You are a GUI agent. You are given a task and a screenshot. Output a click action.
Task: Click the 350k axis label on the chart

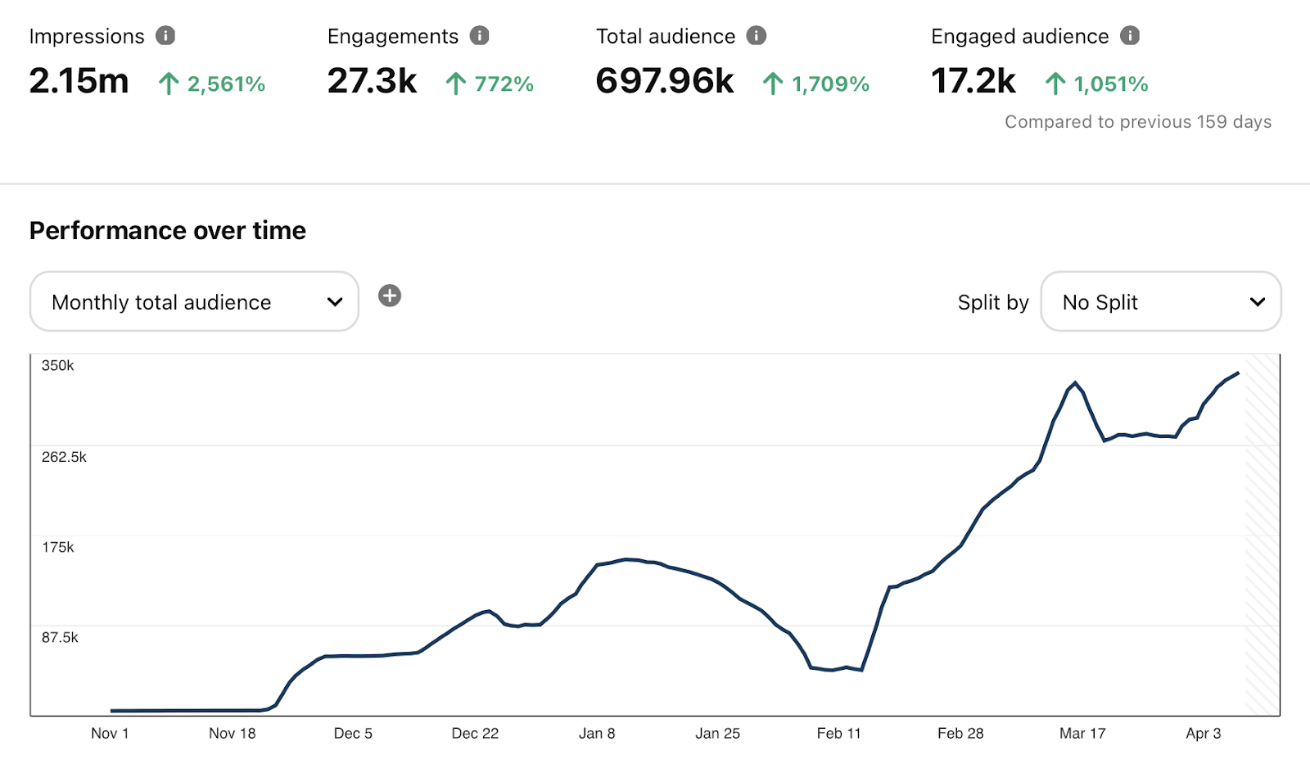tap(56, 365)
